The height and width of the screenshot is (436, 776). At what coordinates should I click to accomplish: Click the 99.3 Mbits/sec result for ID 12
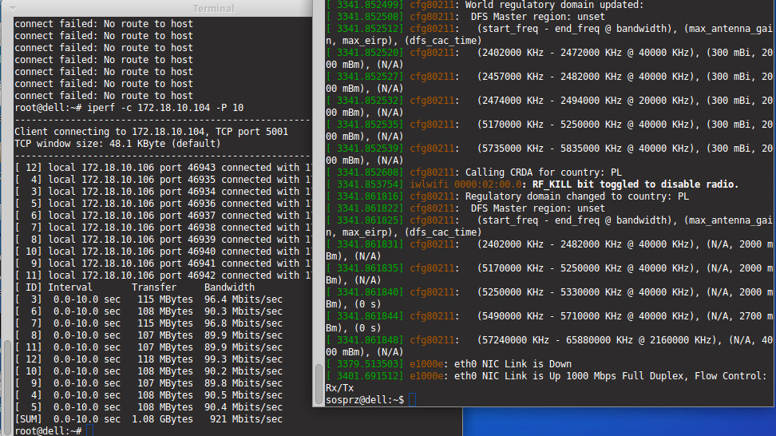coord(243,359)
